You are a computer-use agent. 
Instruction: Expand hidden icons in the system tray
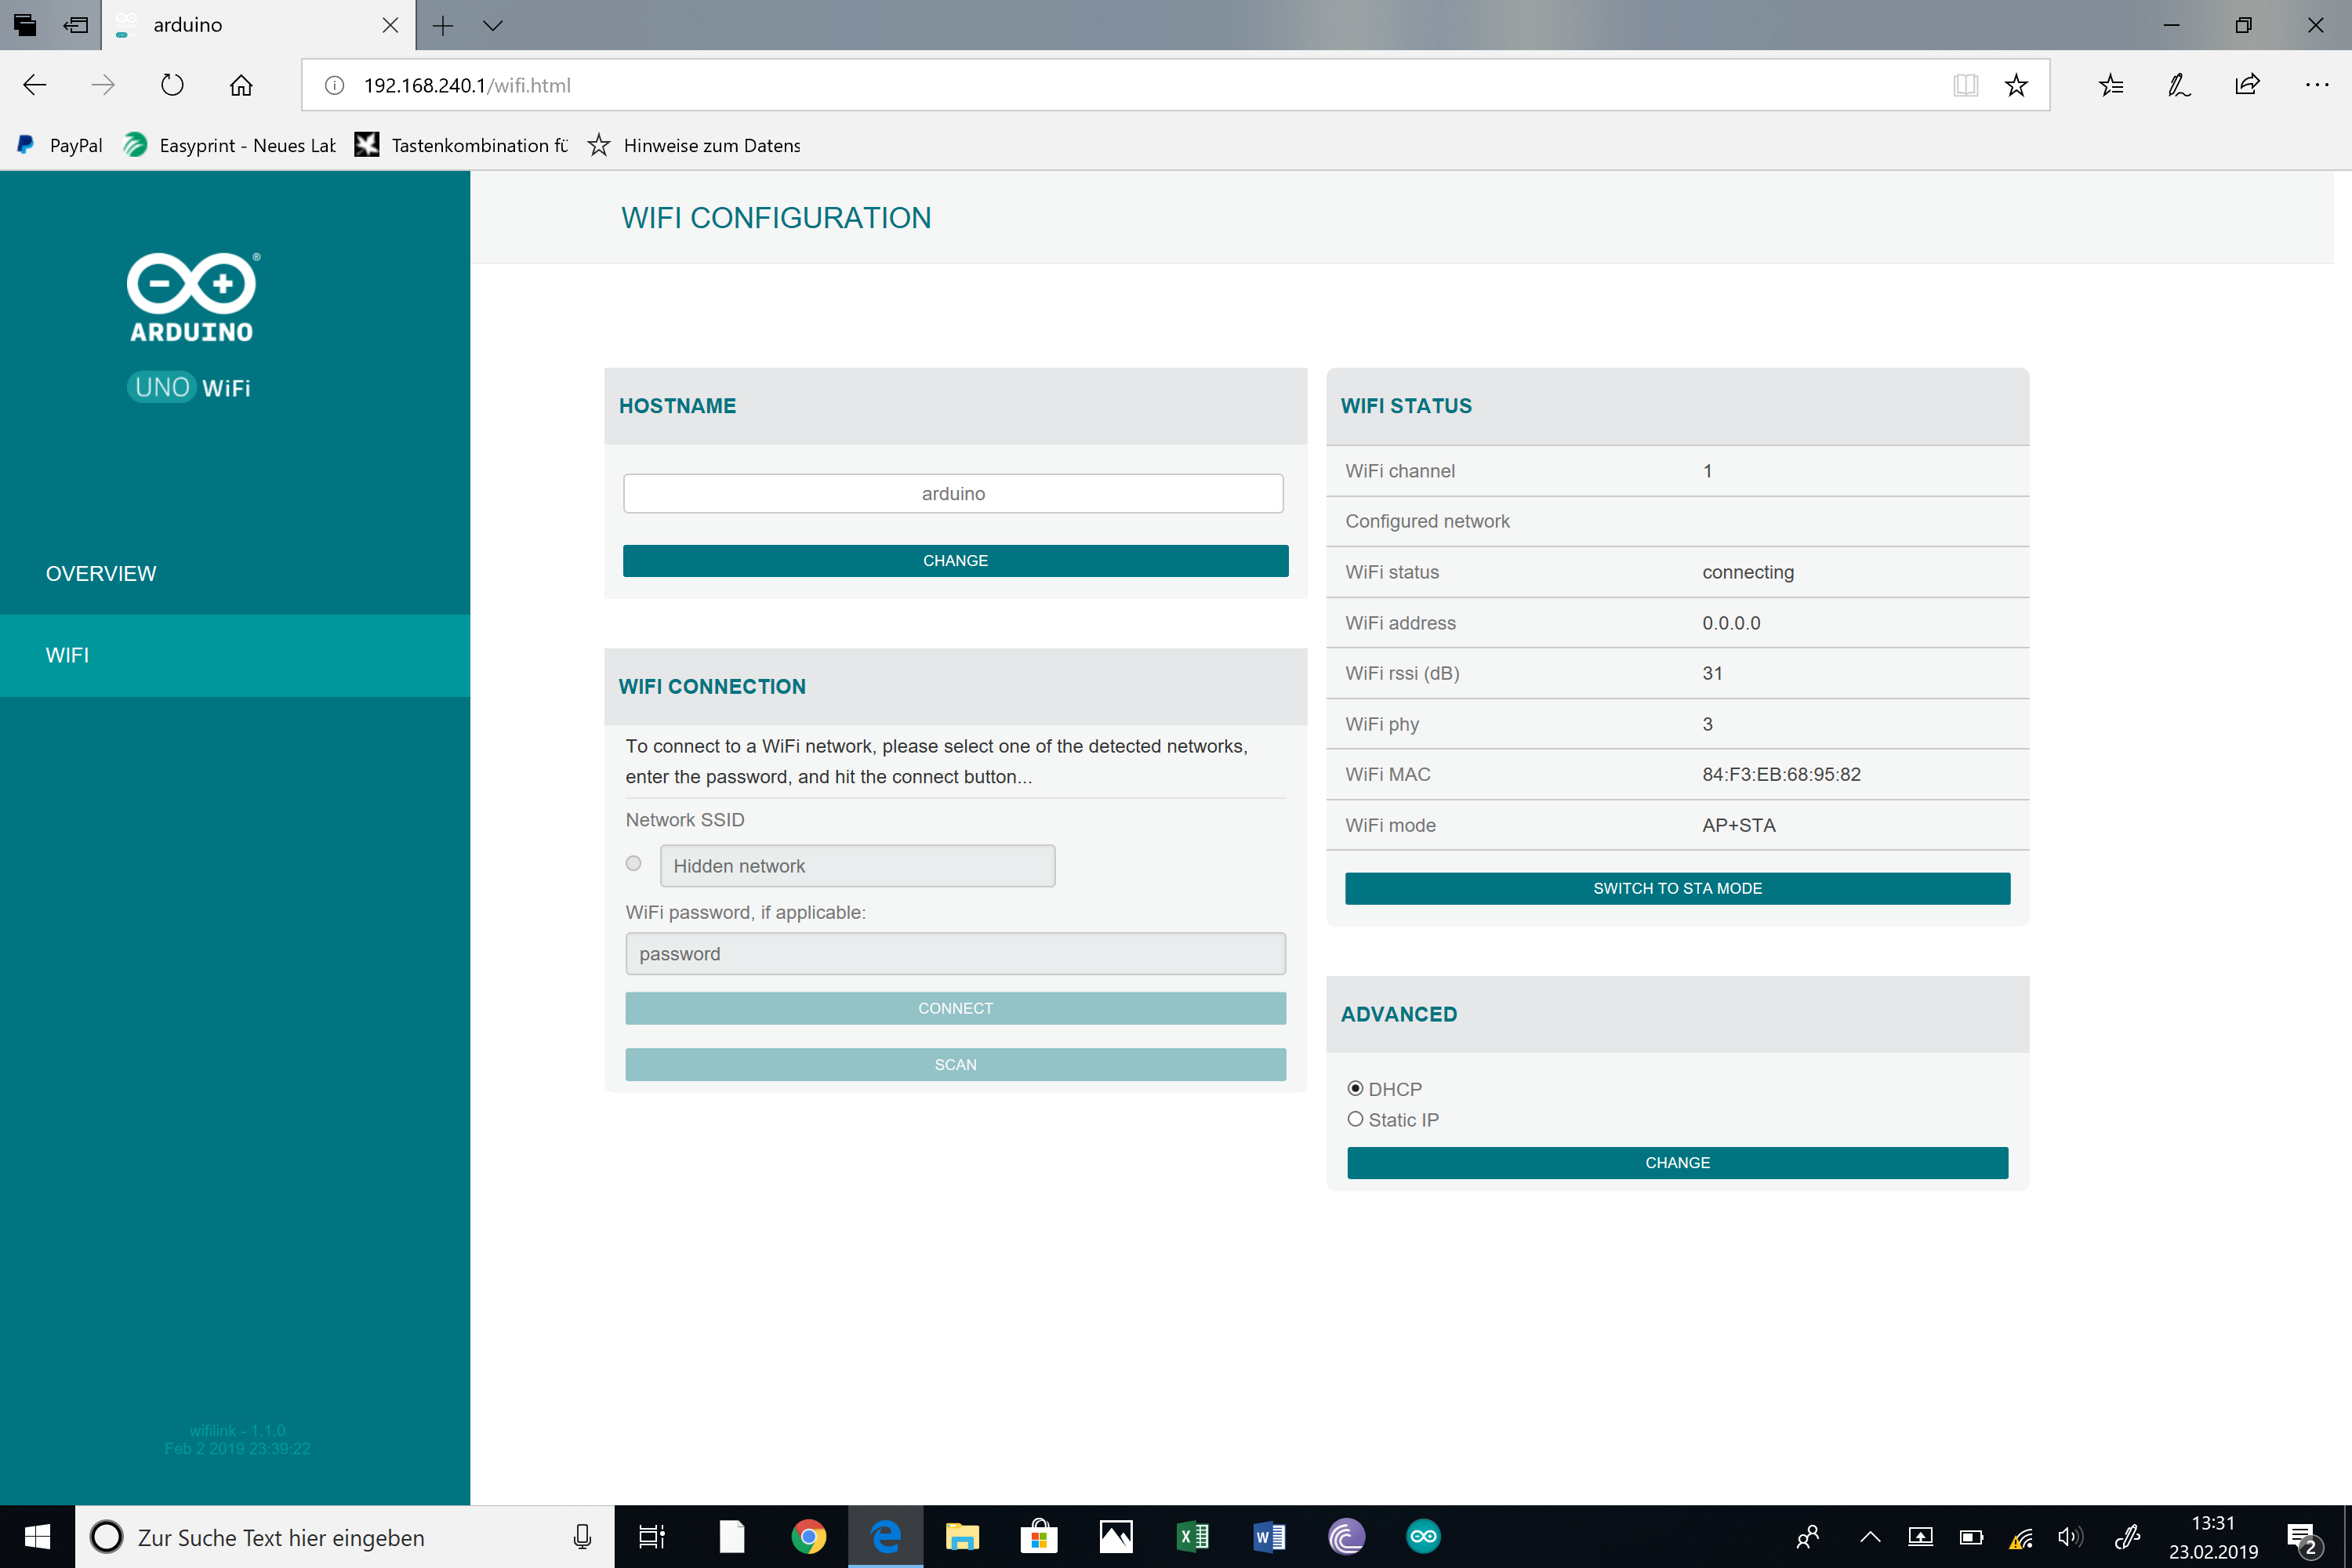tap(1870, 1537)
